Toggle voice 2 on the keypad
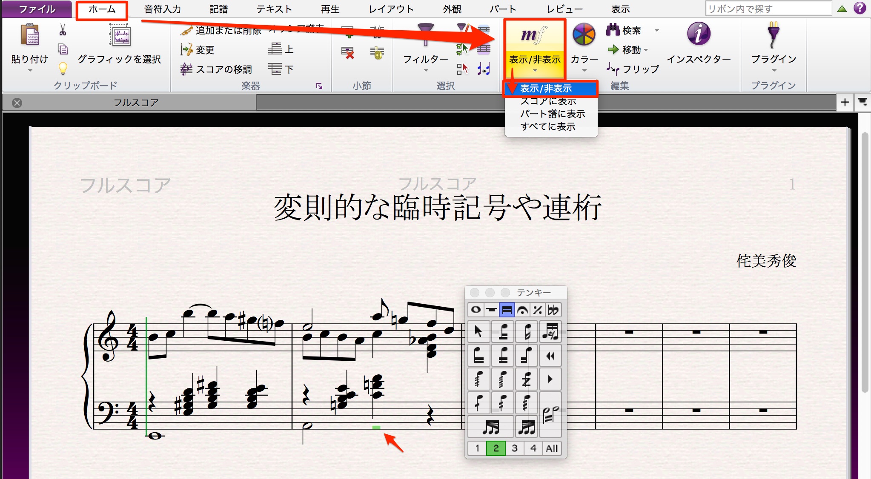This screenshot has height=479, width=871. coord(496,448)
